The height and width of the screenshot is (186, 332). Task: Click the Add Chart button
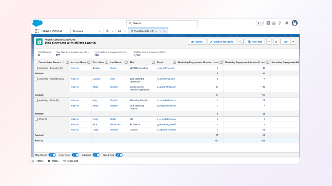click(x=255, y=42)
